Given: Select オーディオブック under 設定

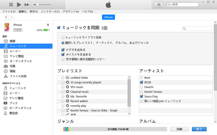Looking at the screenshot, I should [x=26, y=61].
